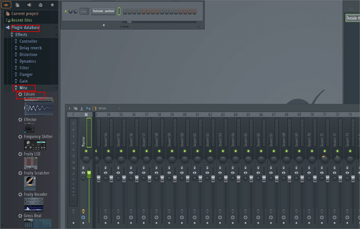Click the Gross Beat gear icon
Image resolution: width=360 pixels, height=229 pixels.
pyautogui.click(x=20, y=216)
